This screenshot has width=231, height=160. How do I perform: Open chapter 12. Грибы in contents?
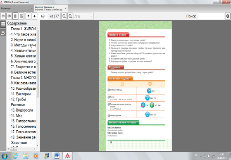pos(18,99)
